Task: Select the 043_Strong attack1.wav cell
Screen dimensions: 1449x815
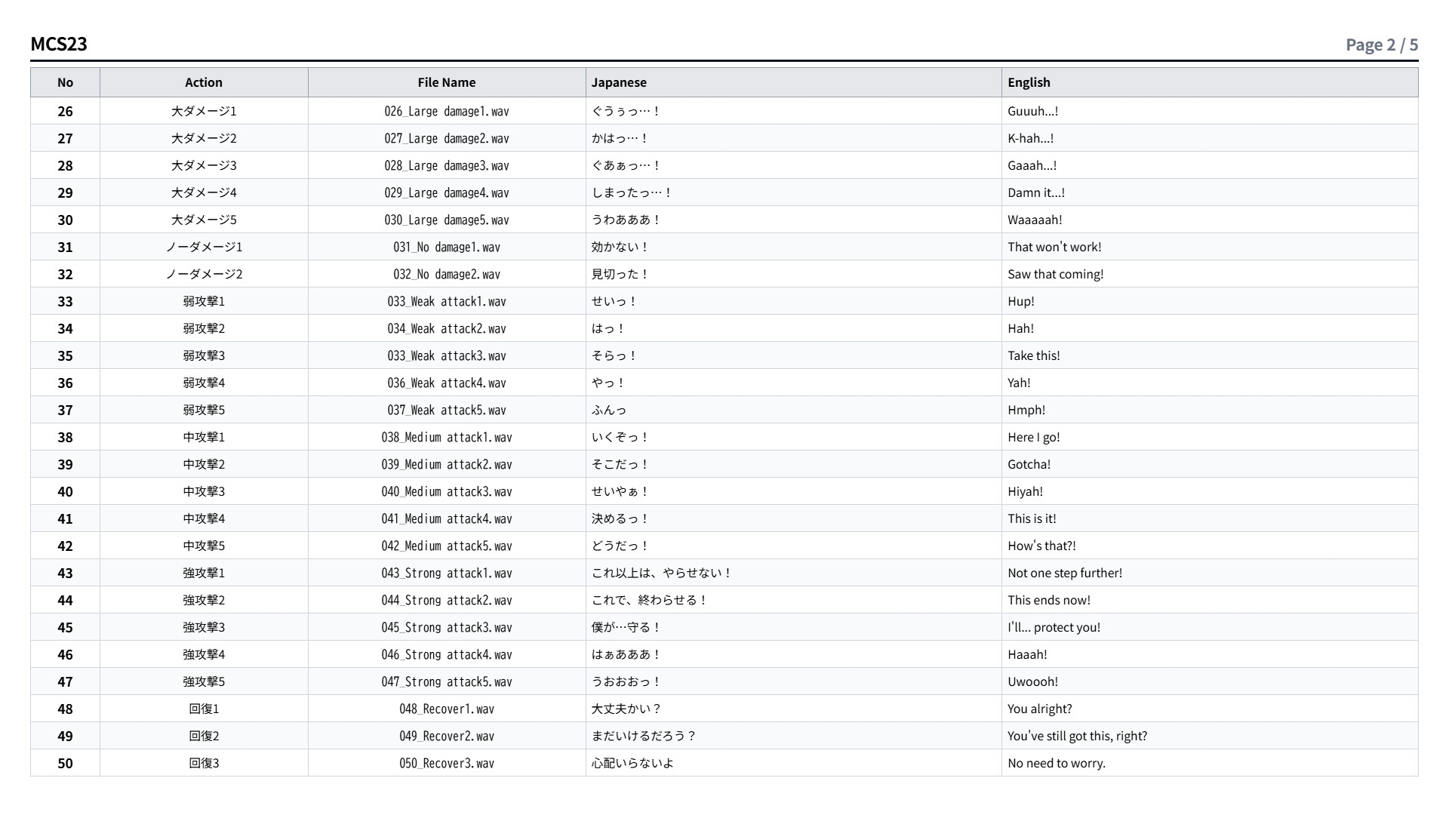Action: point(447,573)
